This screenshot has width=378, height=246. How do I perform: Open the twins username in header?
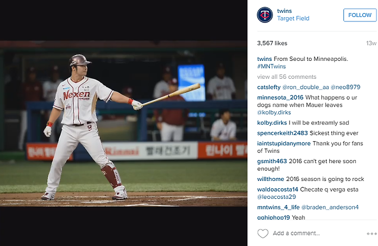click(284, 11)
